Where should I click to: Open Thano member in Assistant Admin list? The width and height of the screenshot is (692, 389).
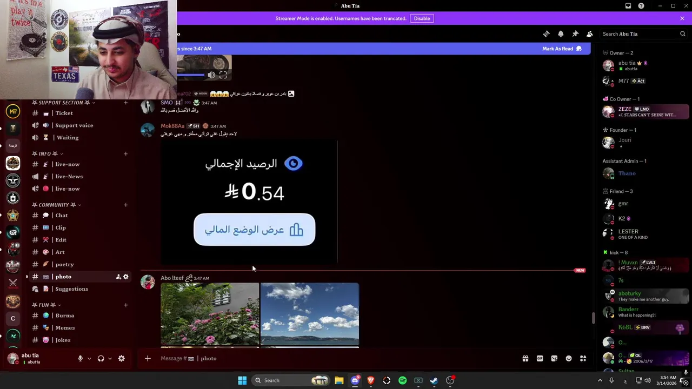click(x=646, y=173)
